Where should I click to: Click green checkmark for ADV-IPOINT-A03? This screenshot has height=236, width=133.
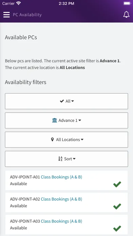coord(117,229)
